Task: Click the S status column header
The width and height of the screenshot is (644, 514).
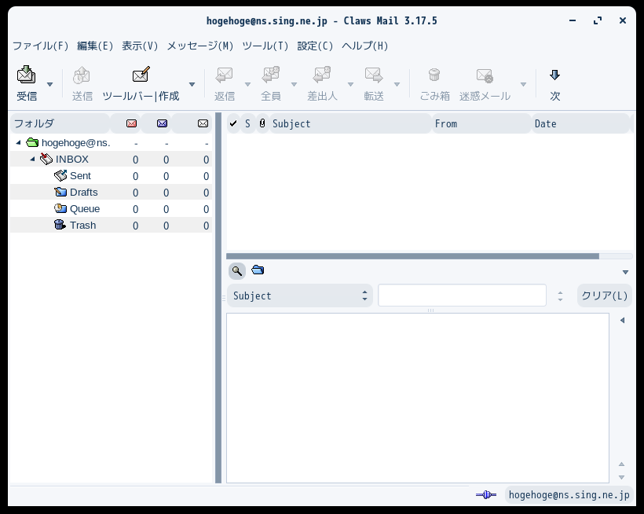Action: pyautogui.click(x=247, y=123)
